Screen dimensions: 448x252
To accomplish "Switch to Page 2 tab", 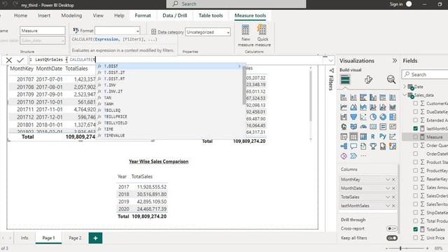I will tap(75, 238).
